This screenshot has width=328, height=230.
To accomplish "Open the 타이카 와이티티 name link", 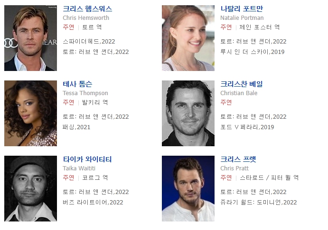I will click(x=87, y=159).
